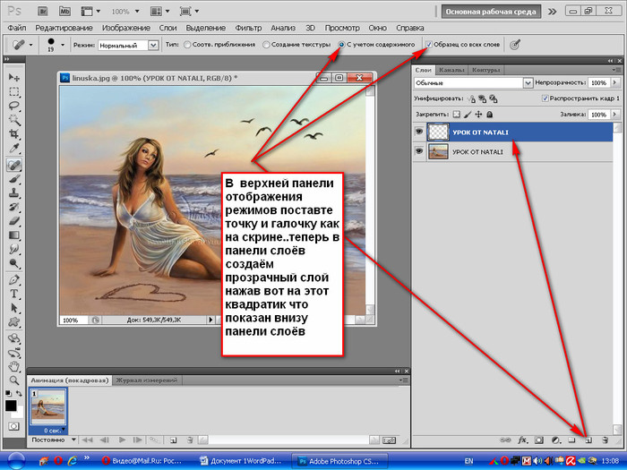
Task: Open Документ 1 WordPad taskbar button
Action: [x=241, y=461]
